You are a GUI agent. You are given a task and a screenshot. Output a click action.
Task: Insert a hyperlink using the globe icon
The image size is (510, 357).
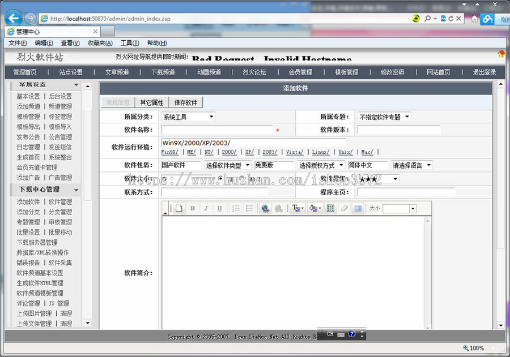pyautogui.click(x=265, y=208)
